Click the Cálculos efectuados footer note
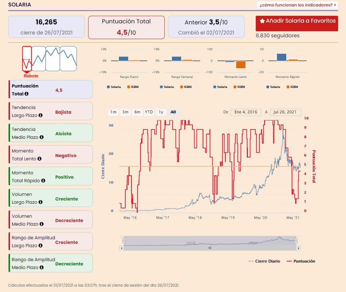346x292 pixels. click(94, 285)
